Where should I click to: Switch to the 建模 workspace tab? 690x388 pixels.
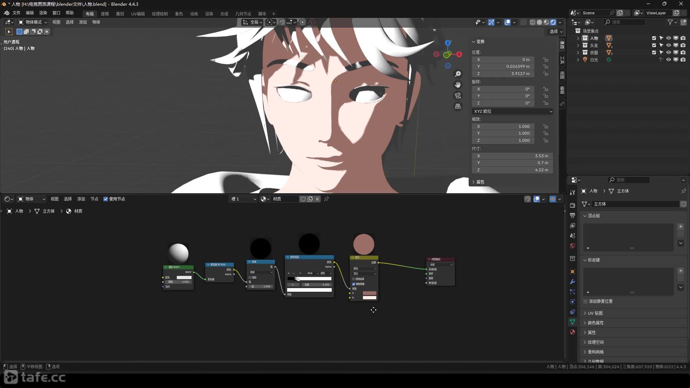[x=105, y=14]
